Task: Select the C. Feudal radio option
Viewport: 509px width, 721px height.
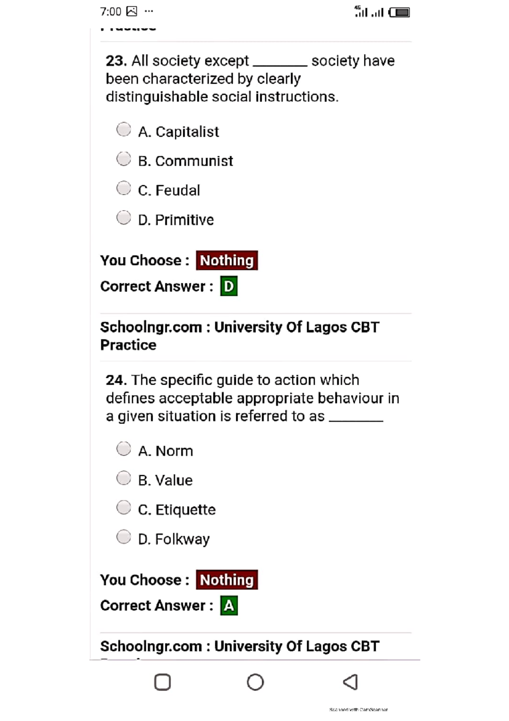Action: (x=123, y=188)
